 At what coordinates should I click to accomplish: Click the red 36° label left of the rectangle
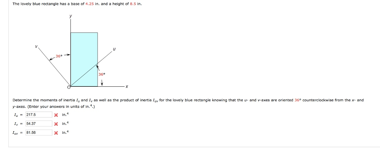point(59,56)
